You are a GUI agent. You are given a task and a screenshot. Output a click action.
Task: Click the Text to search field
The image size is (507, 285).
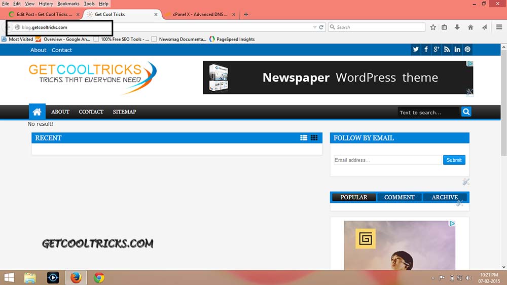(x=429, y=112)
